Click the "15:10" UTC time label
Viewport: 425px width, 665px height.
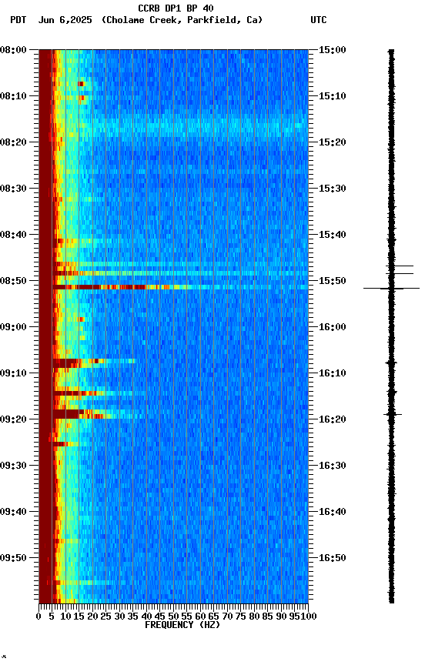333,96
